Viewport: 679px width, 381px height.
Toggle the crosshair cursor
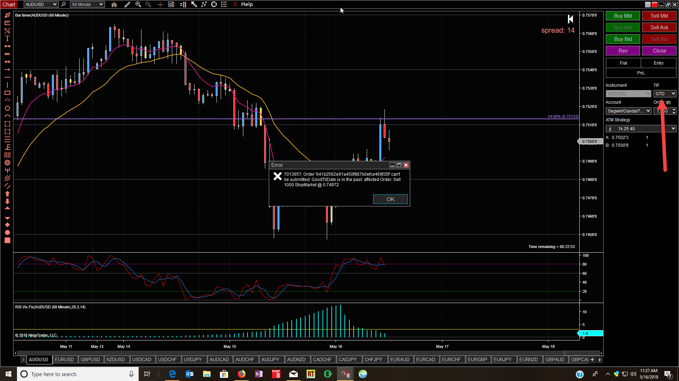tap(160, 4)
